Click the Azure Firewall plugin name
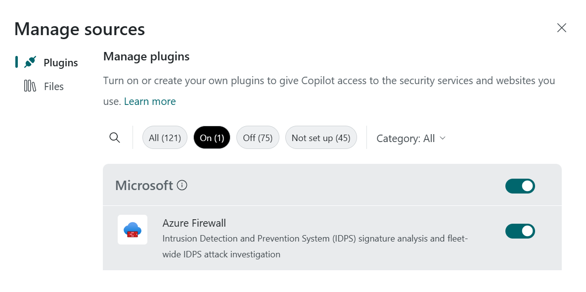 pos(194,223)
